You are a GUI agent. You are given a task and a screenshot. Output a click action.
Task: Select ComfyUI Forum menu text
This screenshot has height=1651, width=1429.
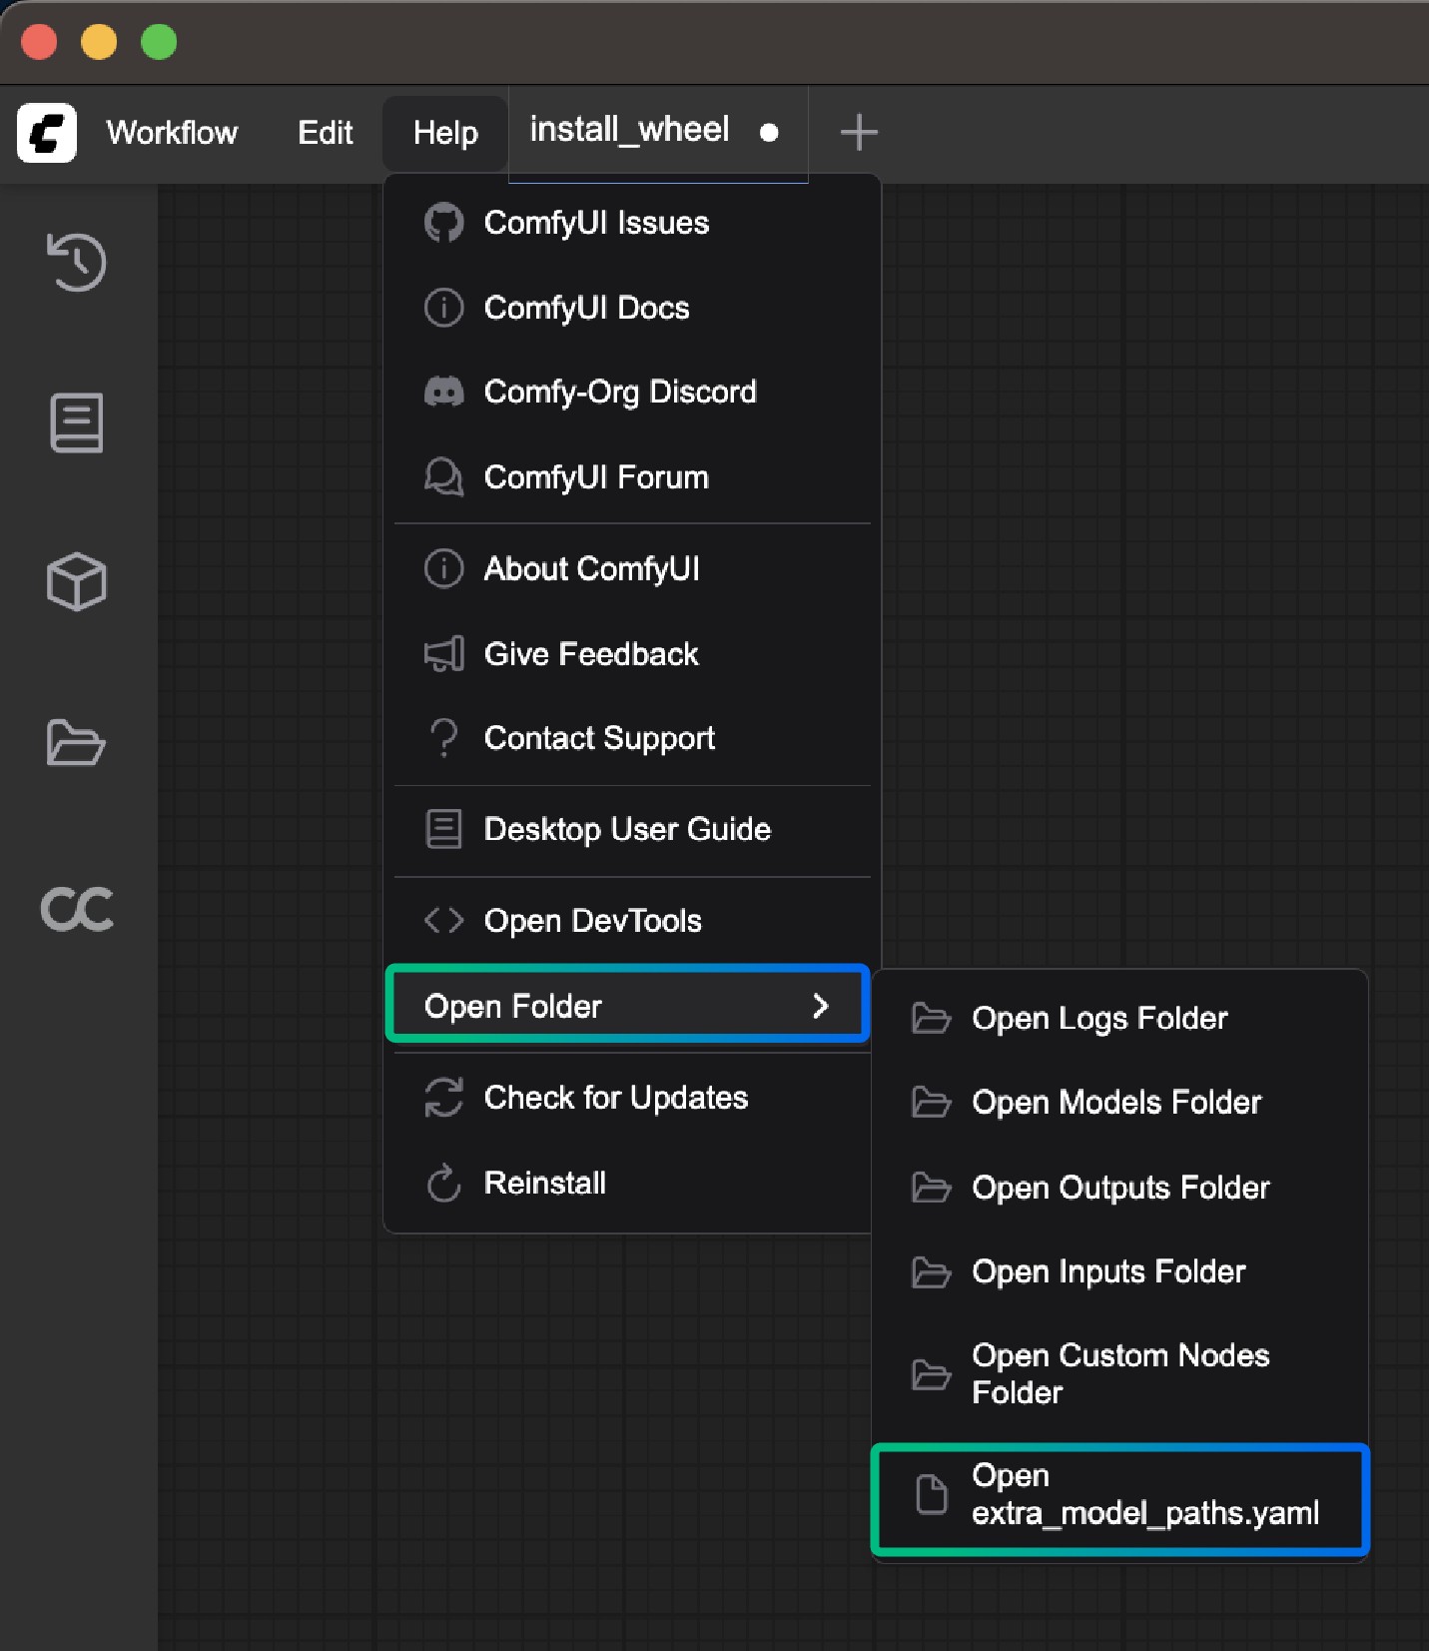click(596, 477)
